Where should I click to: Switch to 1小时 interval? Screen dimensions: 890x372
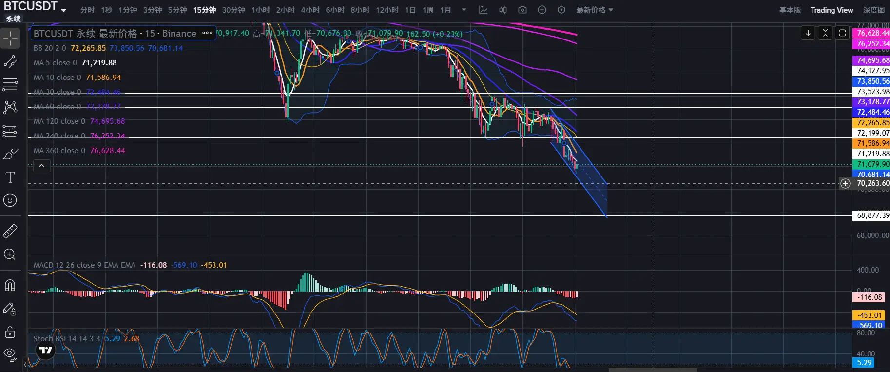click(261, 10)
